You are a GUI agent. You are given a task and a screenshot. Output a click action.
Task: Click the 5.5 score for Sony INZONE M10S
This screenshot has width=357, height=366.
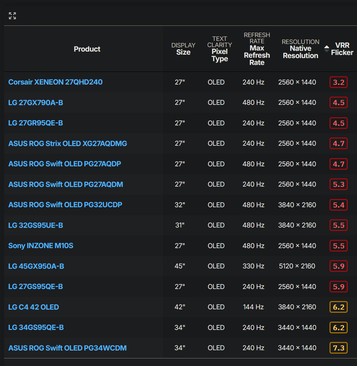[x=338, y=246]
